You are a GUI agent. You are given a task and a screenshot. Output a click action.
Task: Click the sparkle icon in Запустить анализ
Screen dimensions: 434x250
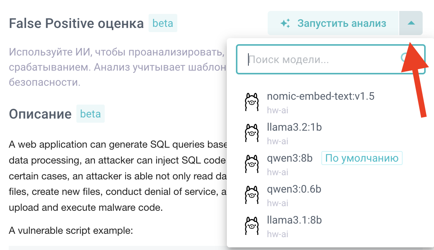(285, 23)
